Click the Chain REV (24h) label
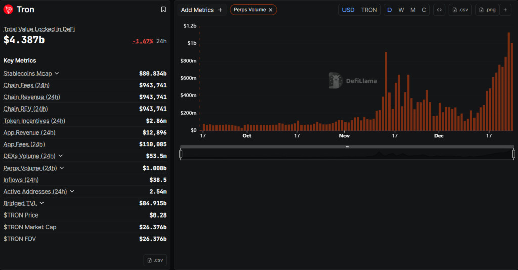The image size is (518, 270). (25, 109)
